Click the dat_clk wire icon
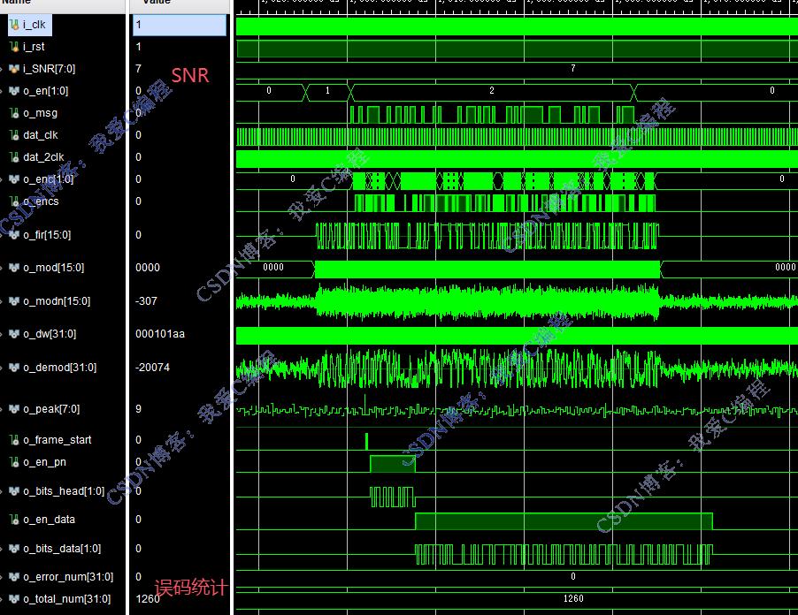798x615 pixels. click(15, 134)
